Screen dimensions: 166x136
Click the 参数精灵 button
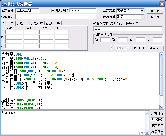157,125
